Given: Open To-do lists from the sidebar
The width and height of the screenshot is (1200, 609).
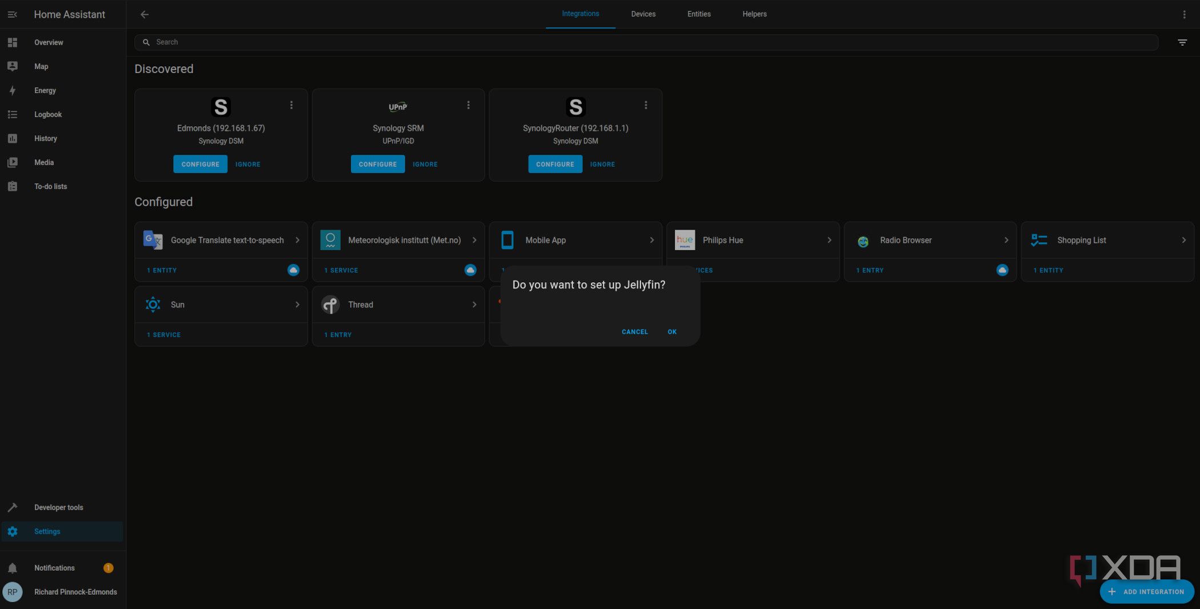Looking at the screenshot, I should [x=50, y=186].
